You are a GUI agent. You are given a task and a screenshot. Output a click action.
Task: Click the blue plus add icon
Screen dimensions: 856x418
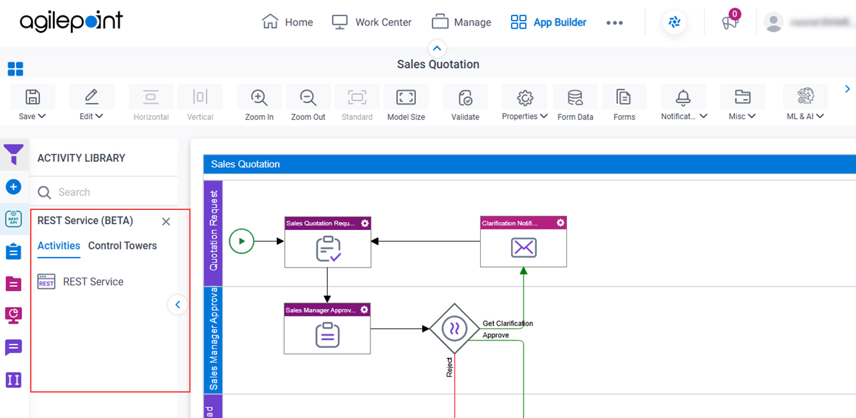click(13, 187)
